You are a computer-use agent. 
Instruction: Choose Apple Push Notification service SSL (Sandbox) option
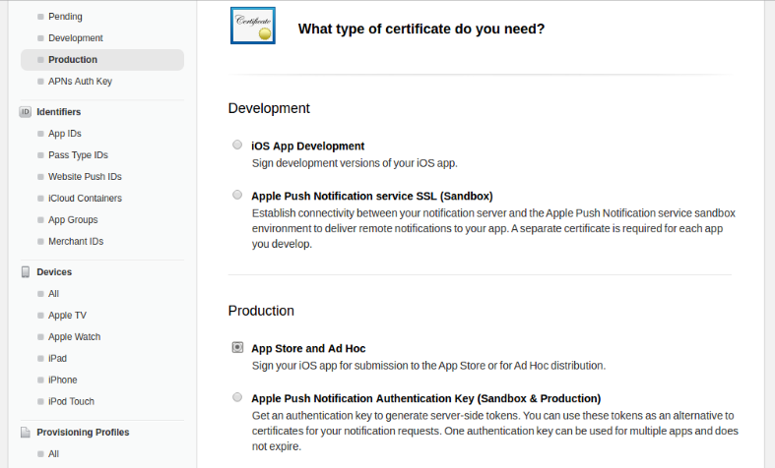237,195
